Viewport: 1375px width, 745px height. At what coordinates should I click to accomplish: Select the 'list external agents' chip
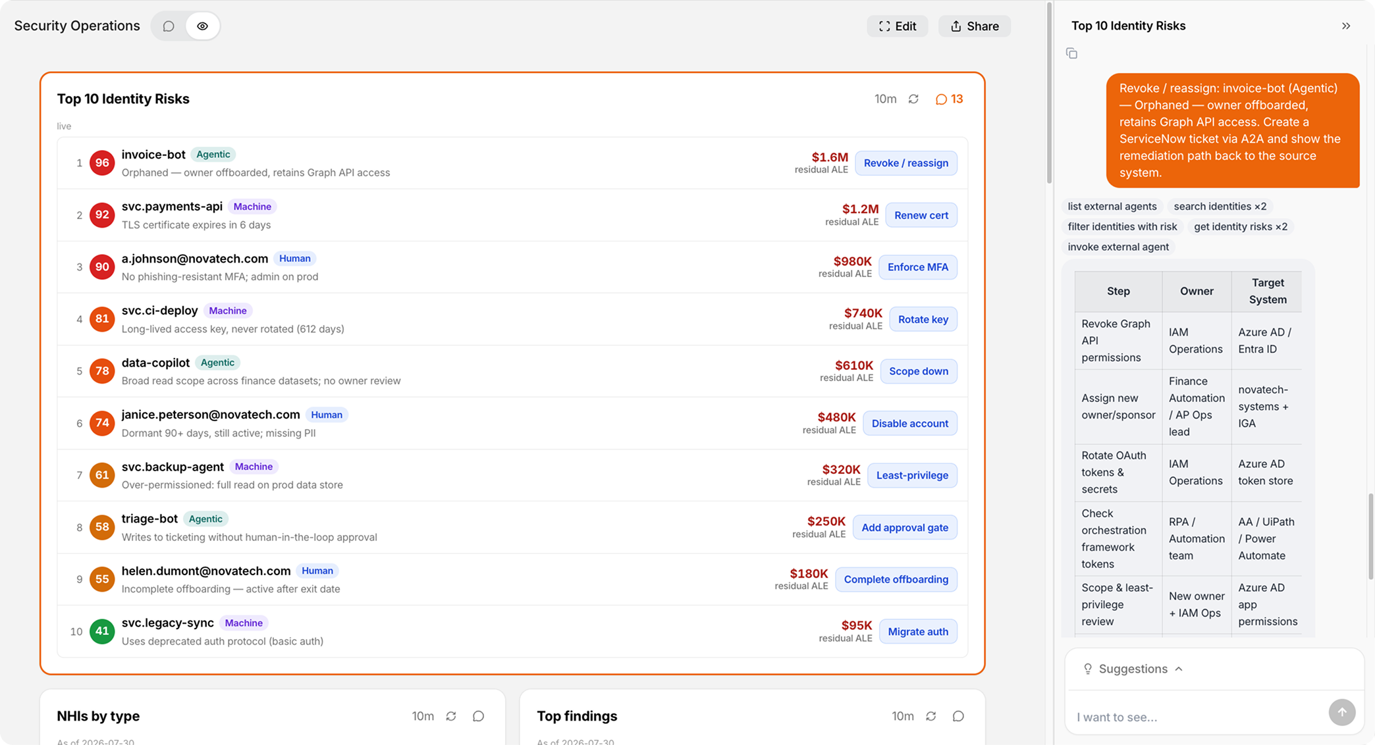[x=1112, y=206]
